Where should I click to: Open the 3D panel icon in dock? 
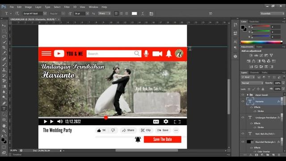coord(236,56)
